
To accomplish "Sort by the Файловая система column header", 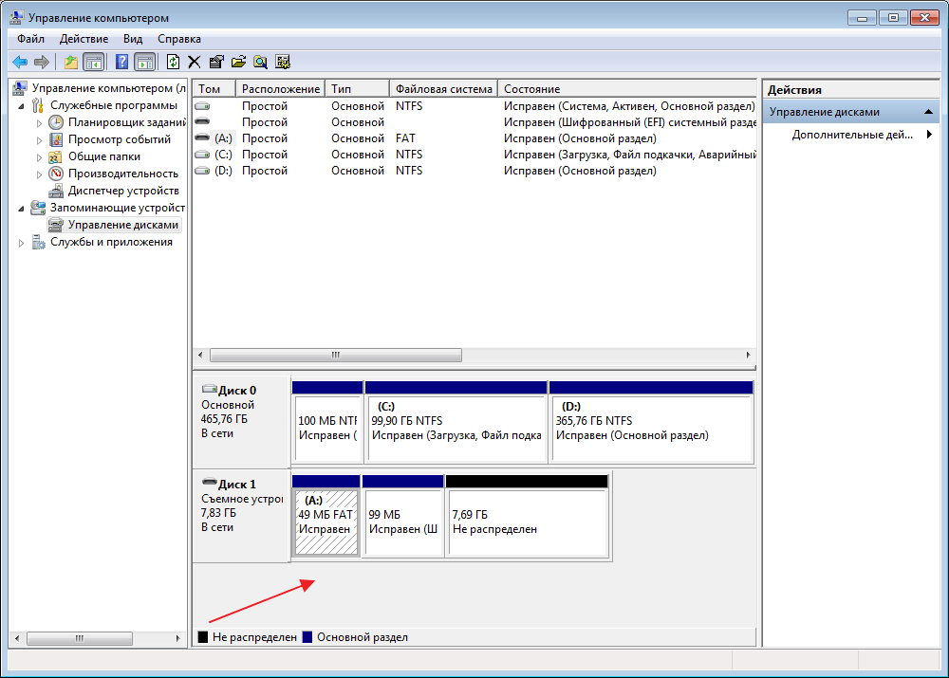I will click(443, 88).
